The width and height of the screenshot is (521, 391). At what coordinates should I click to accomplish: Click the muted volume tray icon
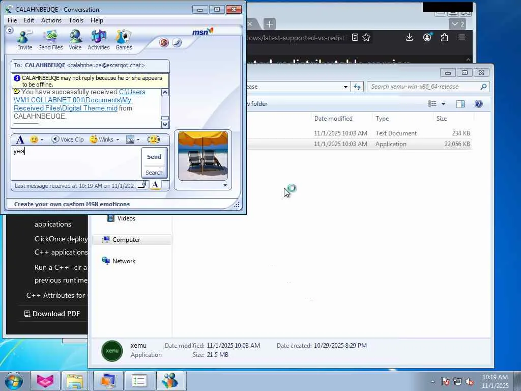coord(470,381)
